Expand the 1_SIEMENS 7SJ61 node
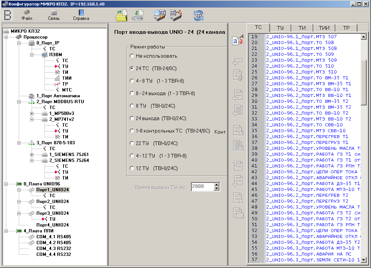The width and height of the screenshot is (371, 268). tap(32, 155)
